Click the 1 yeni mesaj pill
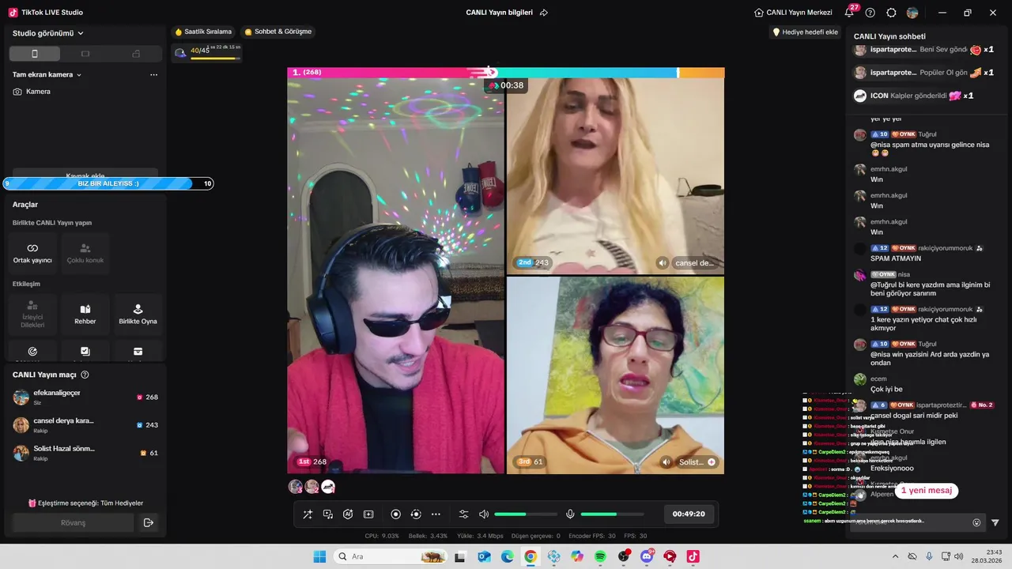Image resolution: width=1012 pixels, height=569 pixels. [927, 490]
